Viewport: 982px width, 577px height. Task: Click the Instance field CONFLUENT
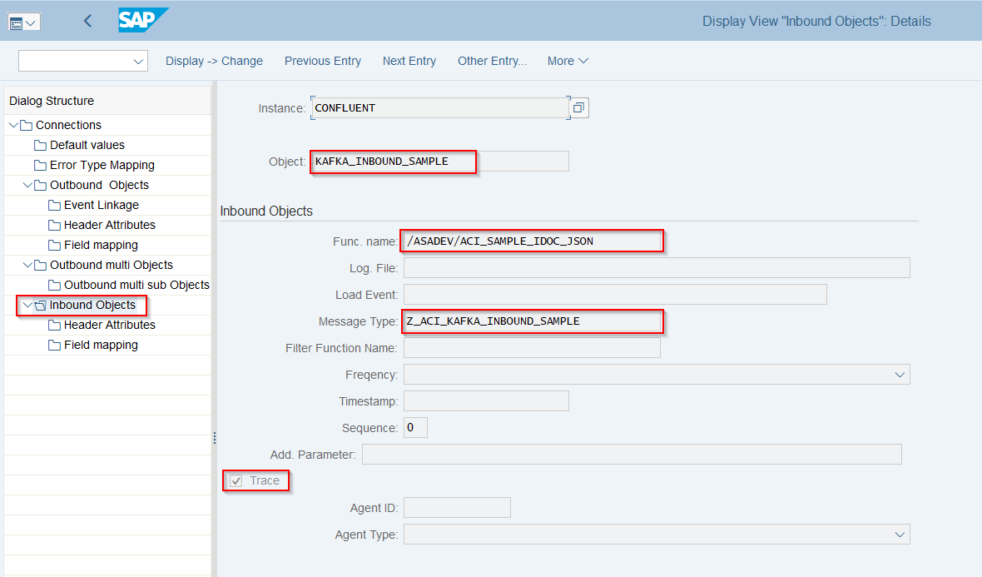click(x=440, y=107)
